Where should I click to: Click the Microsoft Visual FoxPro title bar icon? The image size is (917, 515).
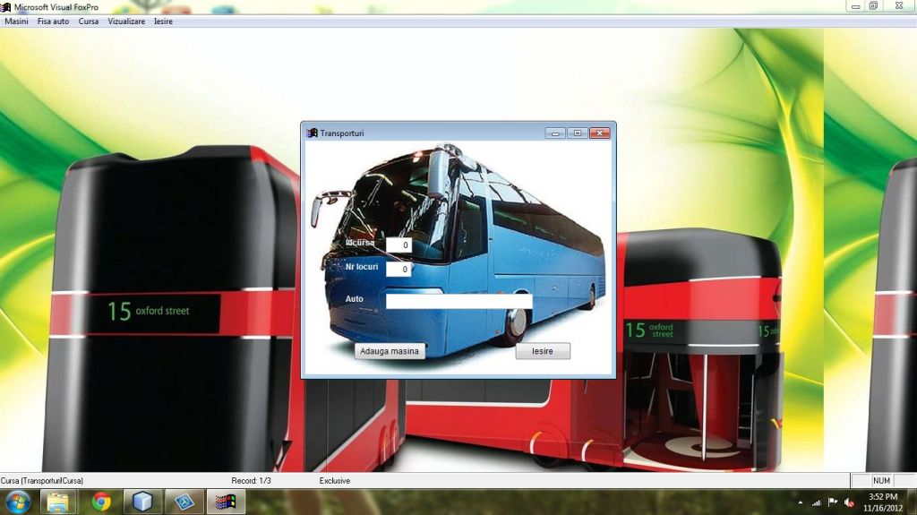click(6, 7)
